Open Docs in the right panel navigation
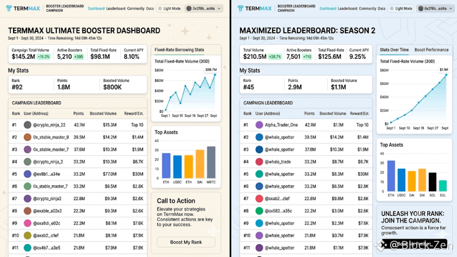Screen dimensions: 457x257 coord(381,8)
